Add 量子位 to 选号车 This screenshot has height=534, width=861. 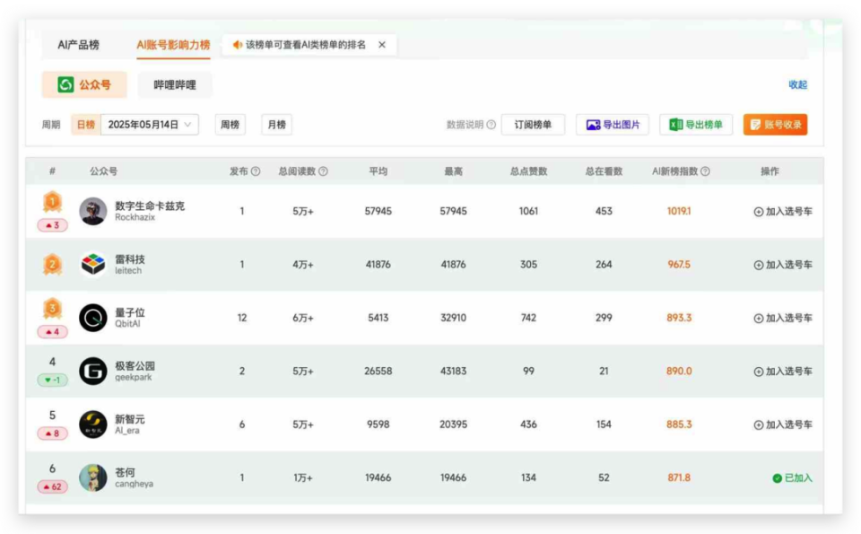coord(782,318)
